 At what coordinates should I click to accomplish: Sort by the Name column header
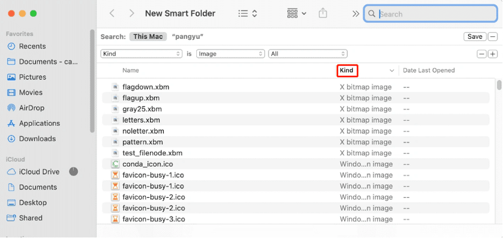pyautogui.click(x=131, y=70)
